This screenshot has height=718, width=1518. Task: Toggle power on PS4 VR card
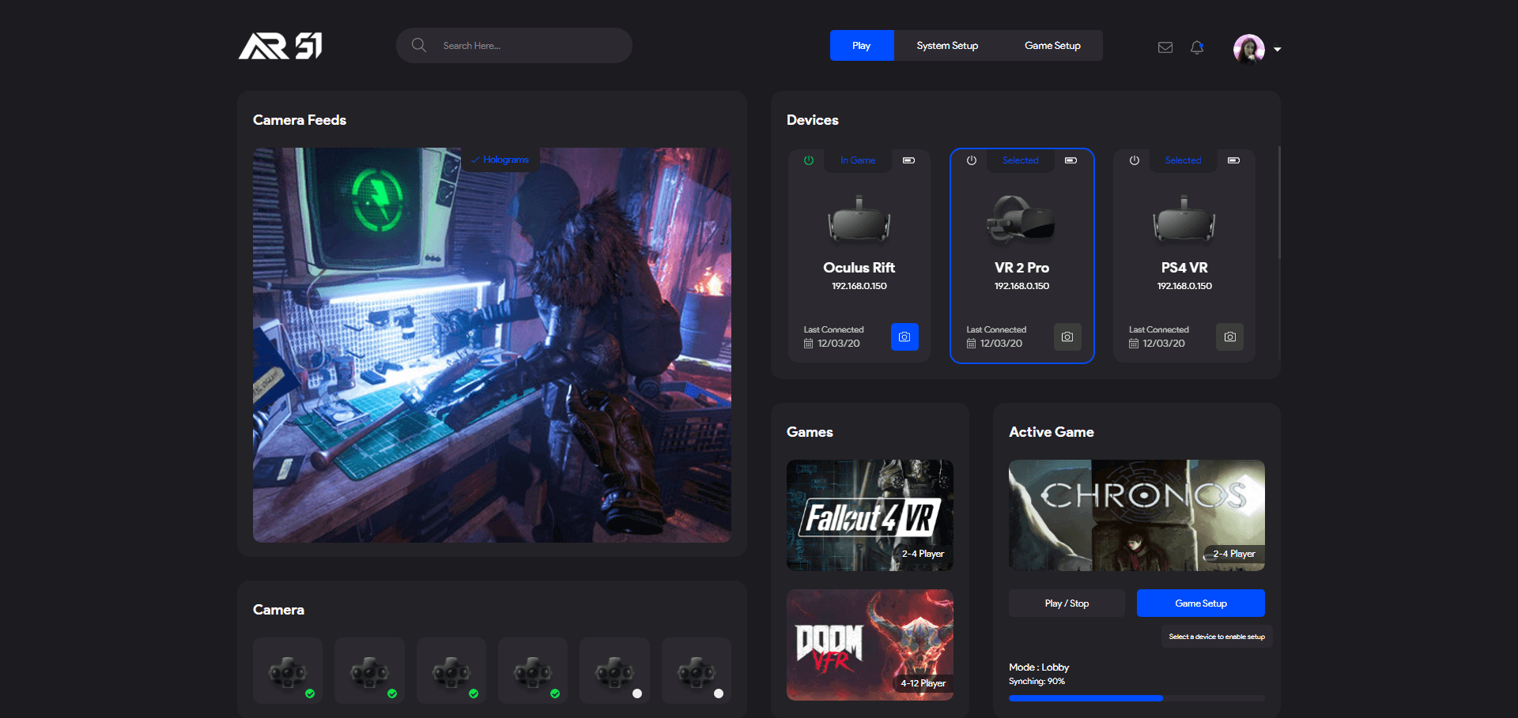coord(1135,160)
